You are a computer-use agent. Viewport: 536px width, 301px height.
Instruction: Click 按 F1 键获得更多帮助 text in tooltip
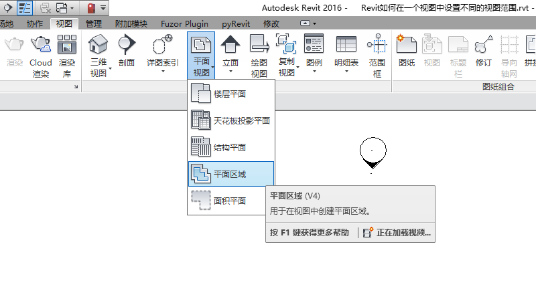310,232
